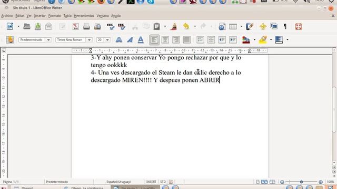Click STD selection mode in status bar
This screenshot has width=337, height=189.
coord(163,182)
